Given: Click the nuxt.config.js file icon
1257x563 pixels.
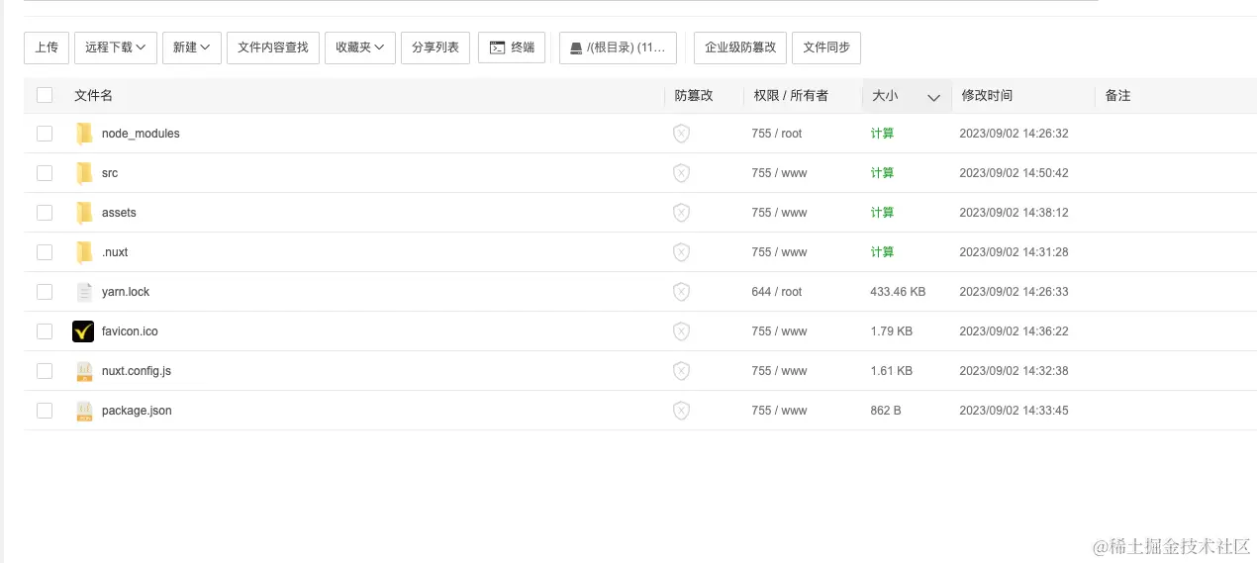Looking at the screenshot, I should (84, 371).
